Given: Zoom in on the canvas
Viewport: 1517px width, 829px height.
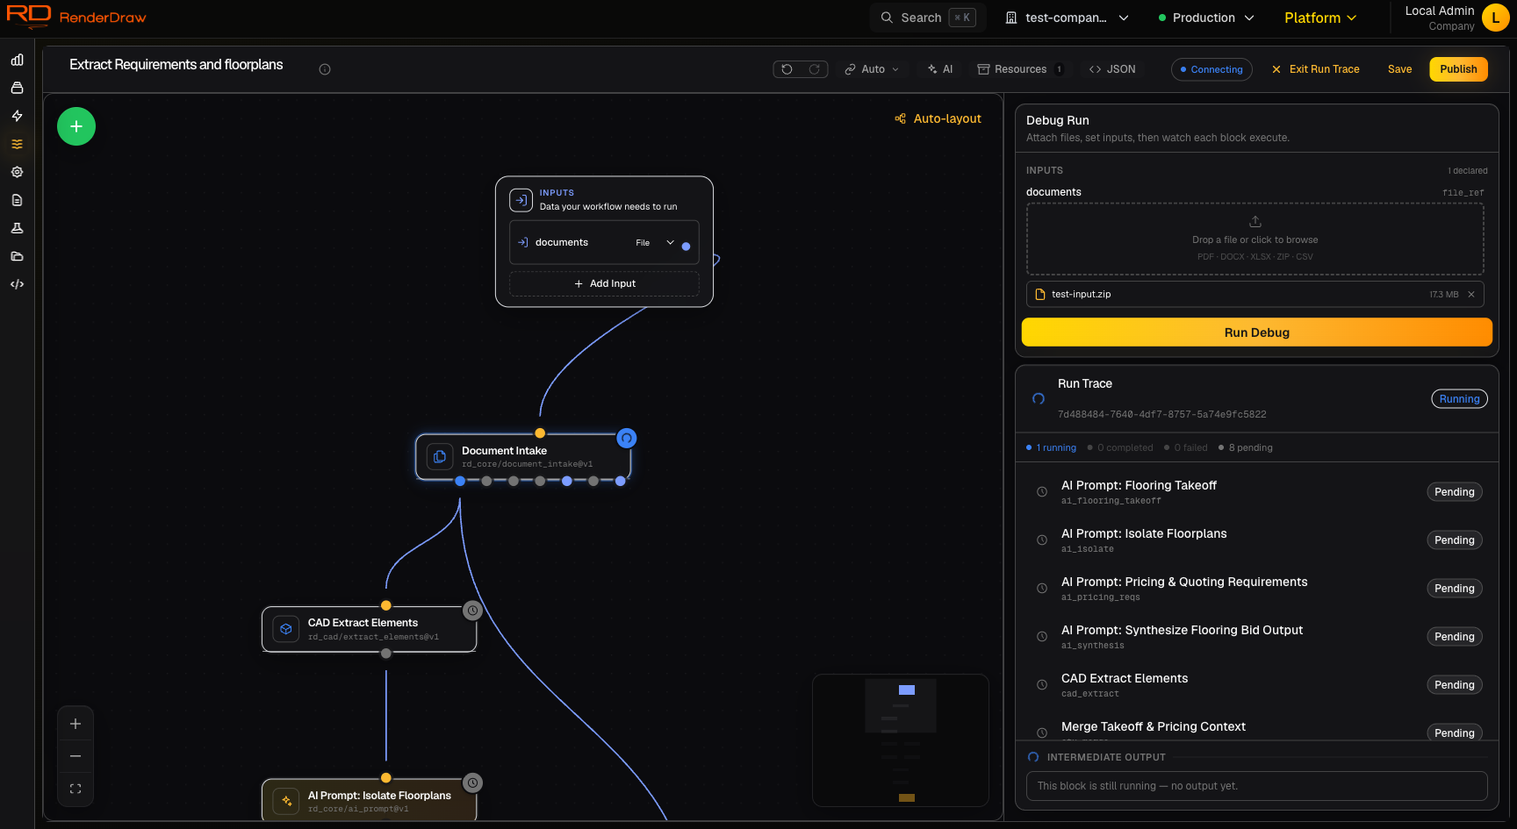Looking at the screenshot, I should tap(75, 724).
